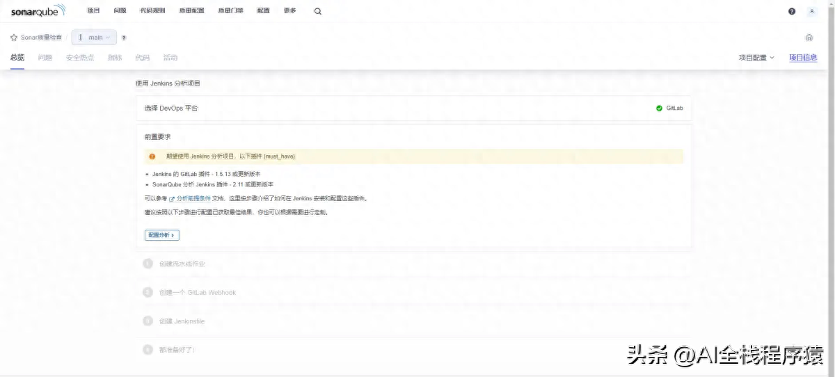Click the SonarQube logo
This screenshot has height=377, width=835.
pos(39,10)
